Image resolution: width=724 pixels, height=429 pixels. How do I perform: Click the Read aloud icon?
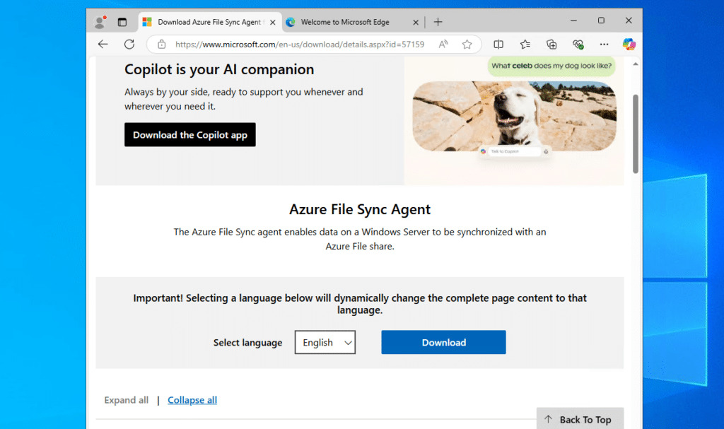coord(443,44)
